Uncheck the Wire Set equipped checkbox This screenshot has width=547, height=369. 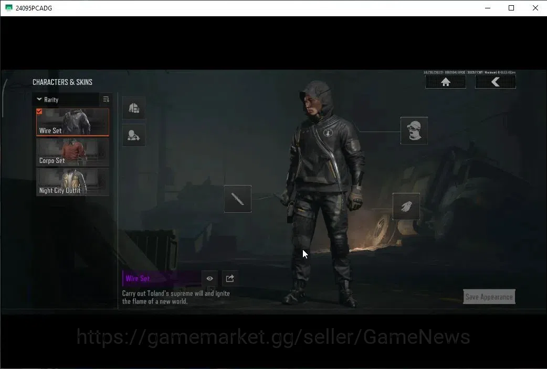pyautogui.click(x=39, y=112)
